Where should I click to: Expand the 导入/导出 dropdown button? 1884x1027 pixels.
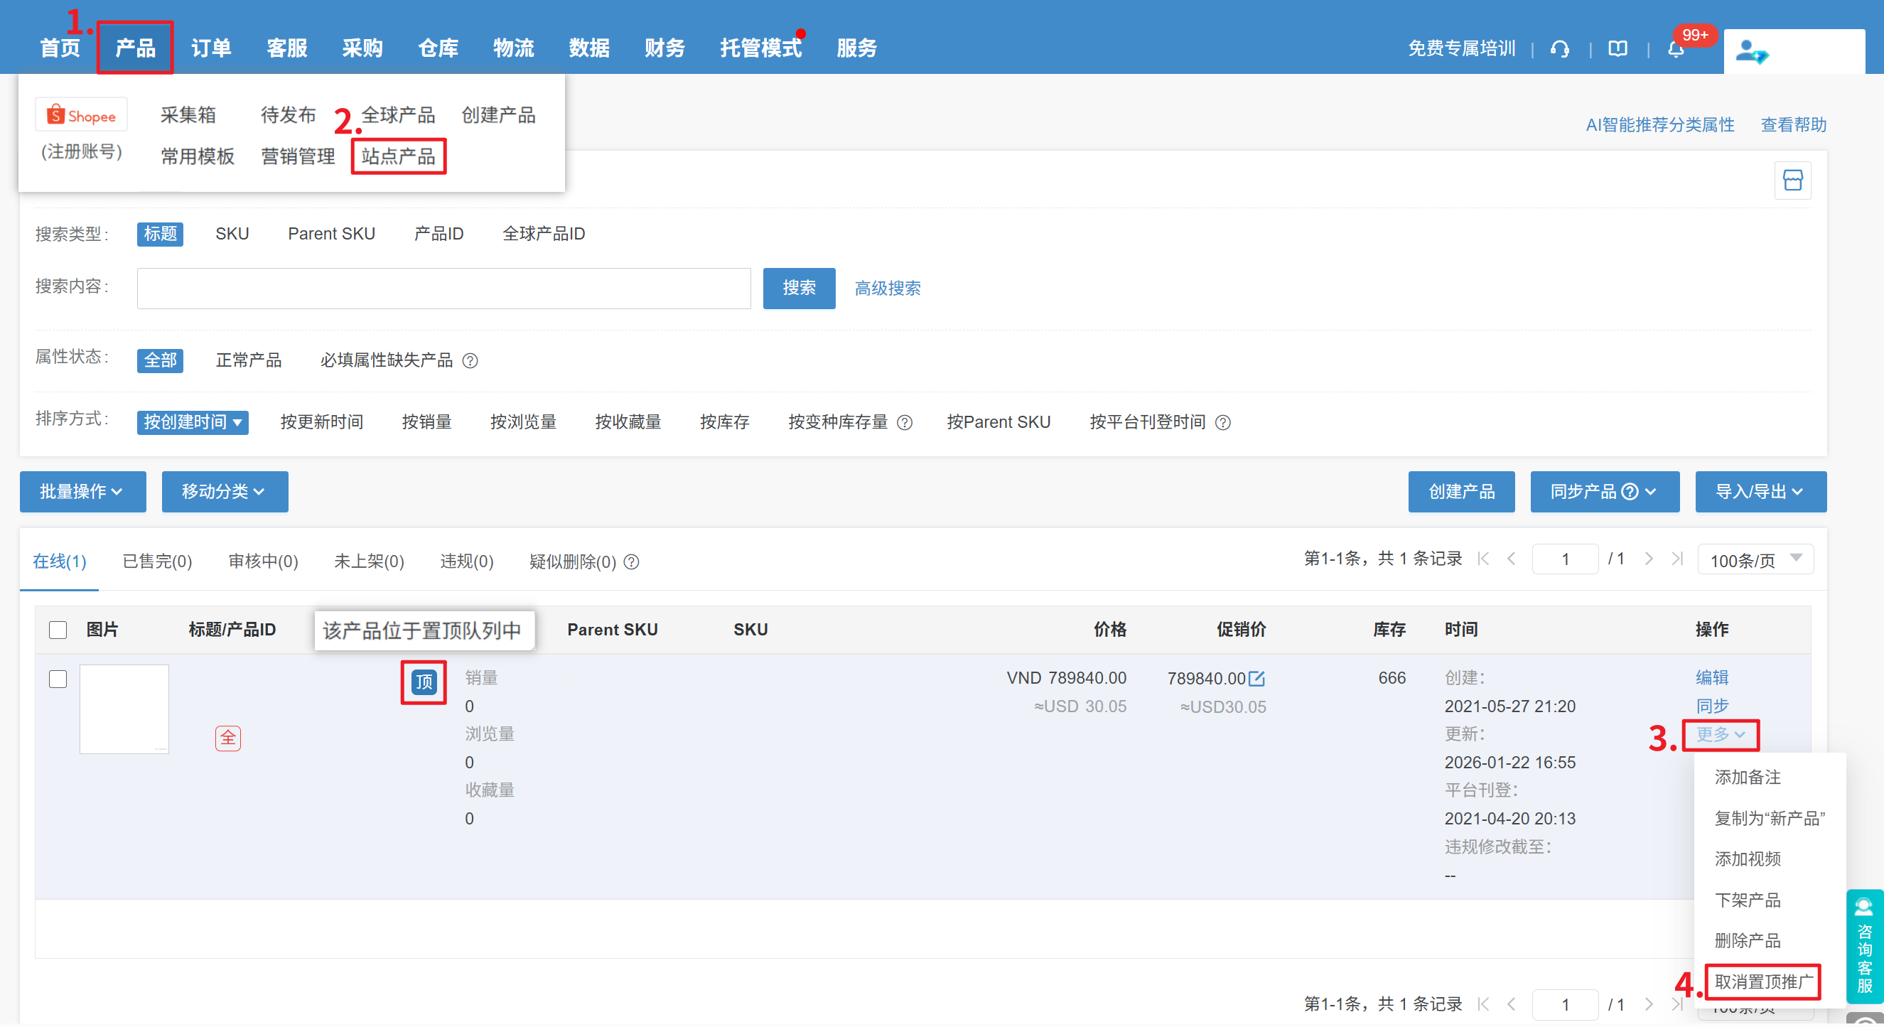click(x=1760, y=492)
